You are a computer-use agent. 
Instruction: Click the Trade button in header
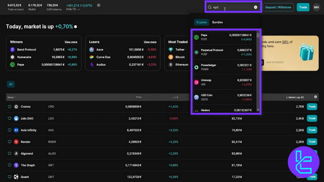pos(303,7)
